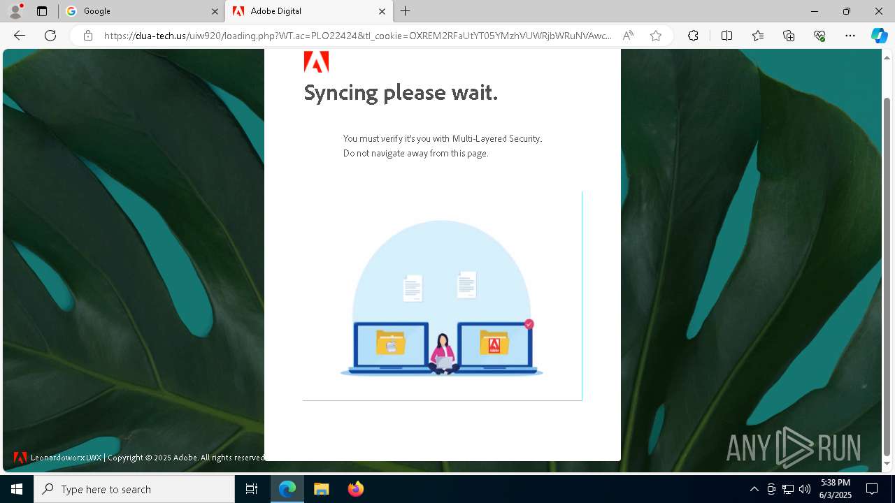Open the clock and date
895x503 pixels.
point(836,489)
